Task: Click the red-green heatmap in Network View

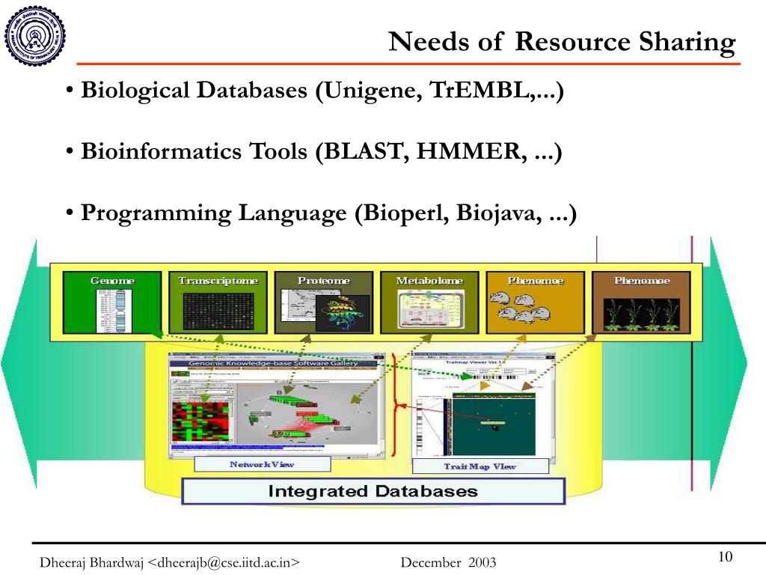Action: [x=200, y=422]
